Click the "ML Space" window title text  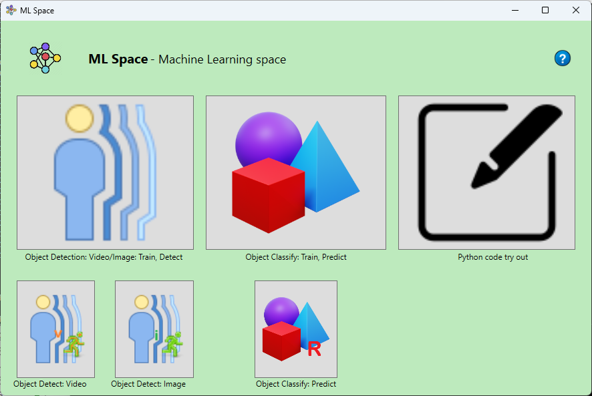click(37, 11)
